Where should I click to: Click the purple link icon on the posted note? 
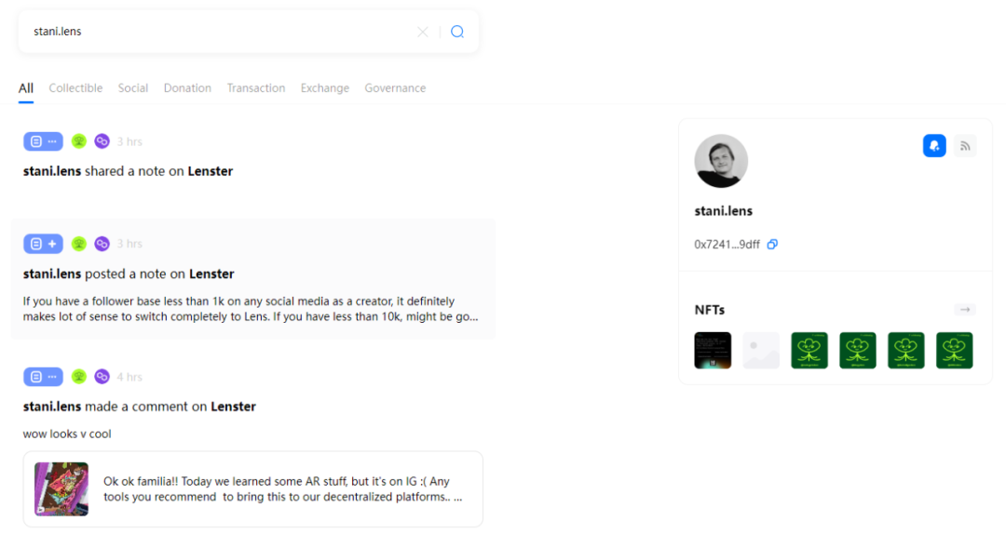(102, 244)
